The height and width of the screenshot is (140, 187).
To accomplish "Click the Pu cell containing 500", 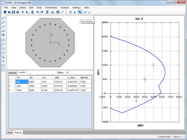I will pos(22,82).
